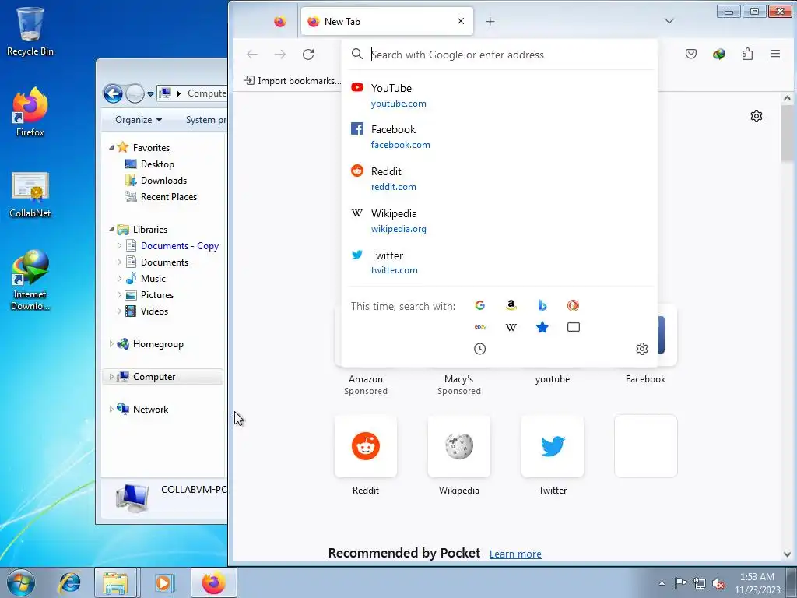Choose the Twitter suggestion in the dropdown

(499, 262)
